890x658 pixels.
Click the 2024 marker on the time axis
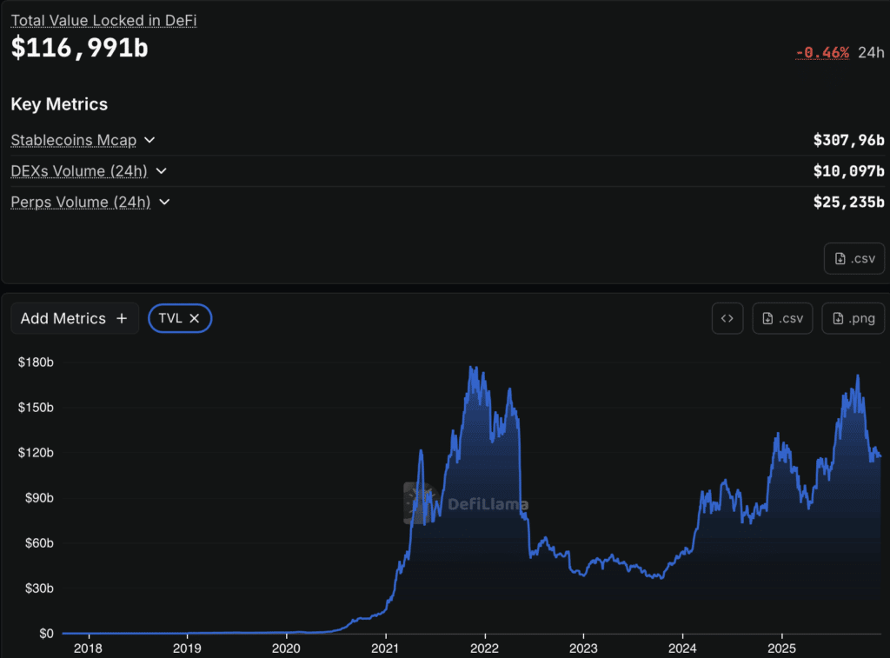[x=682, y=648]
